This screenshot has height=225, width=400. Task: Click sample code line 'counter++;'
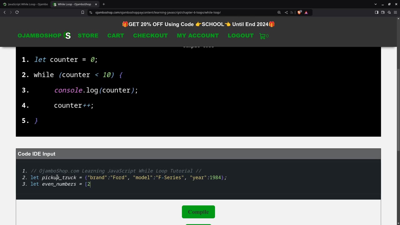tap(74, 105)
